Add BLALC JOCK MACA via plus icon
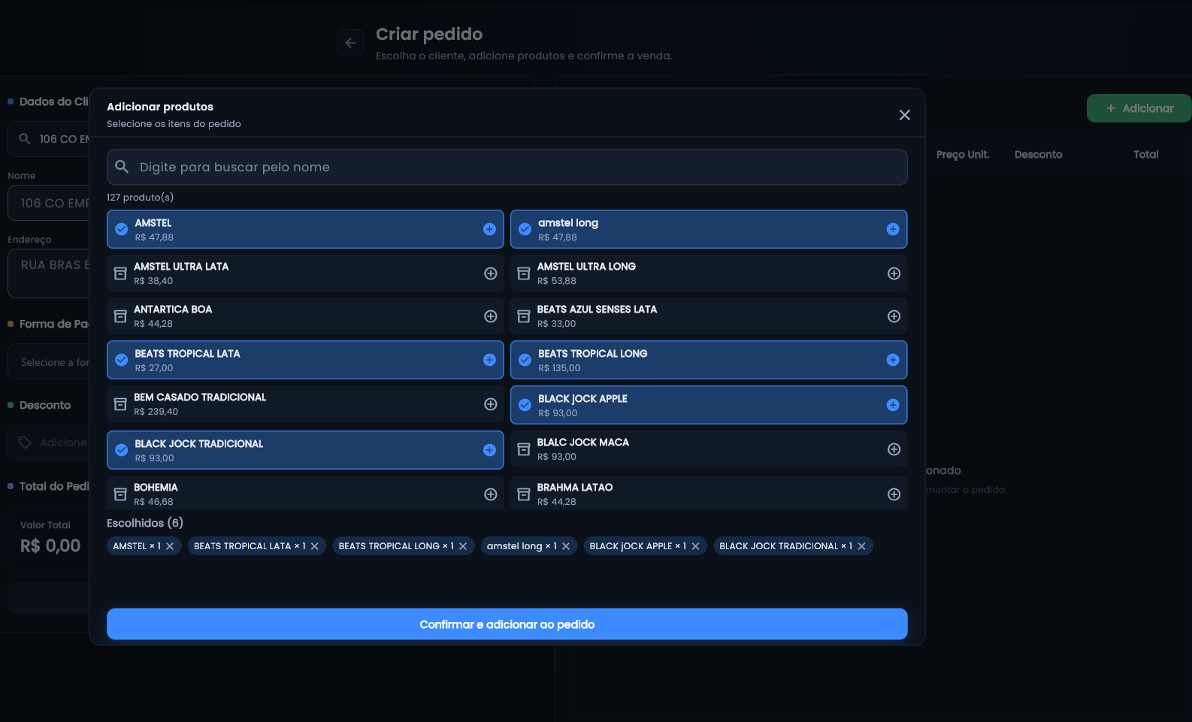Viewport: 1192px width, 722px height. (894, 449)
